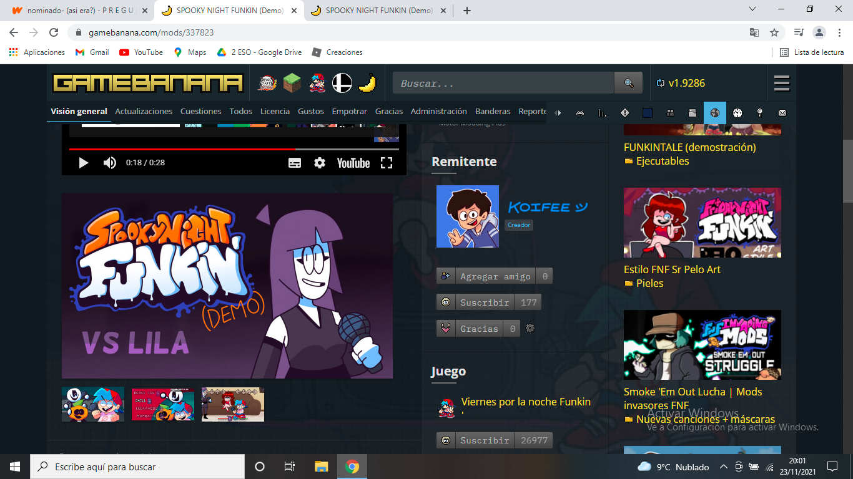Open the banana icon in header
Image resolution: width=853 pixels, height=479 pixels.
click(368, 83)
